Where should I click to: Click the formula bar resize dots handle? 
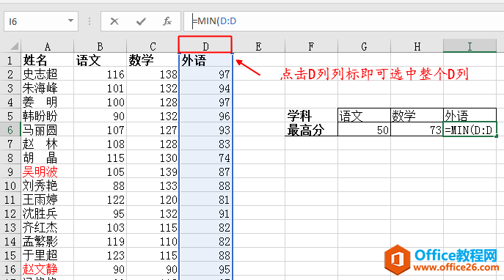[90, 21]
